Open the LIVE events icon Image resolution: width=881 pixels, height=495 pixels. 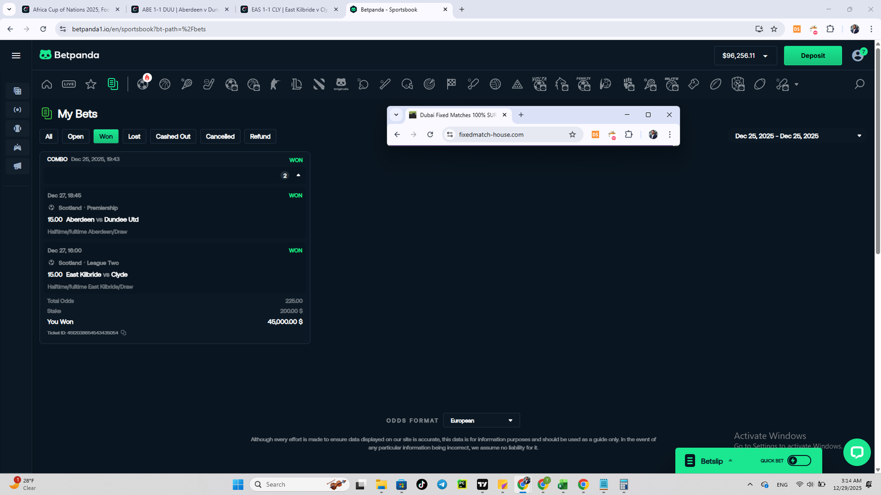coord(69,84)
